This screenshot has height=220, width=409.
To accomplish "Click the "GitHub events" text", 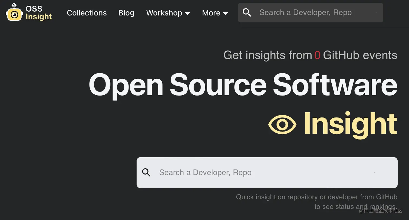I will [360, 55].
